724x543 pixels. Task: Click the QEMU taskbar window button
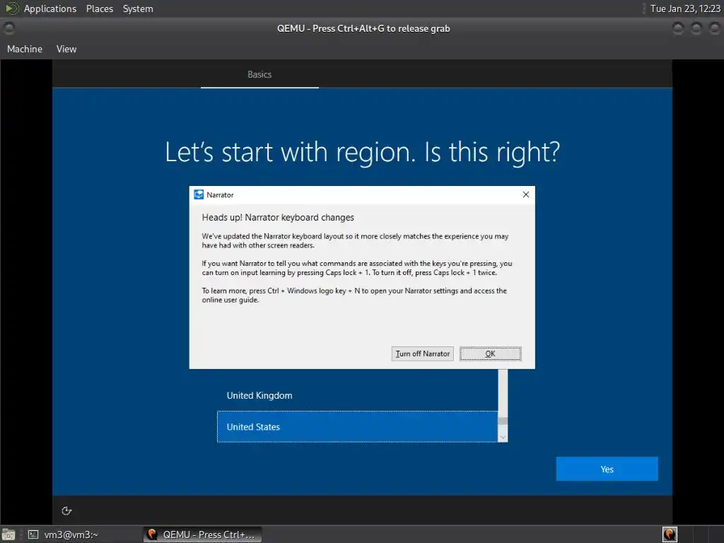(202, 535)
